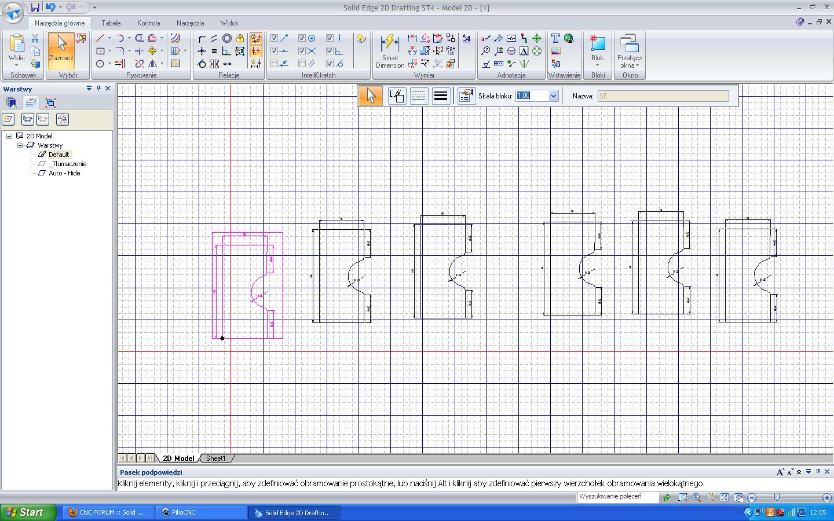This screenshot has width=834, height=521.
Task: Select the 2D Model sheet tab
Action: click(x=178, y=458)
